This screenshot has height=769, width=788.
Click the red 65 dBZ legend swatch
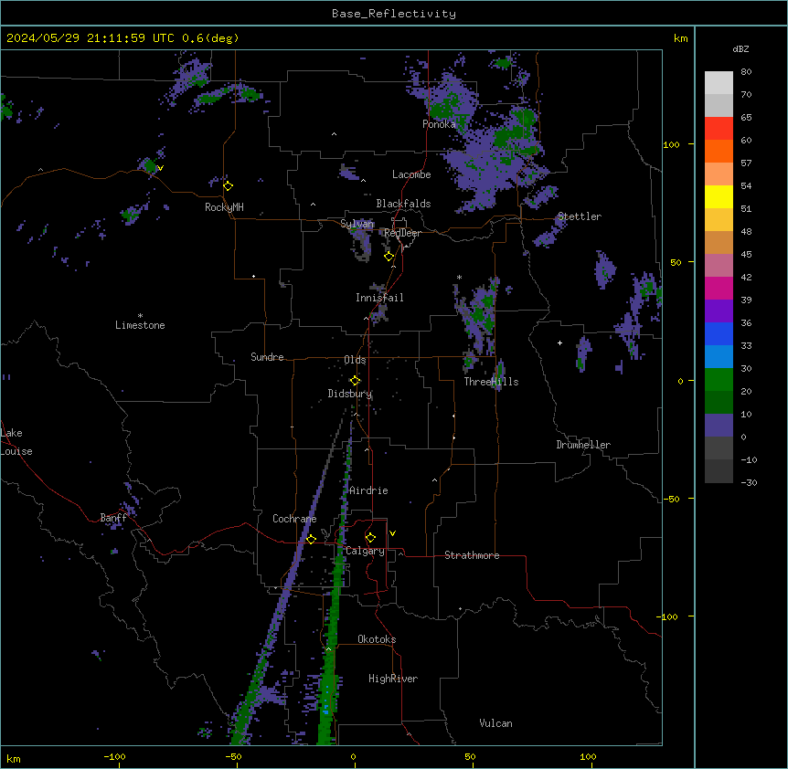click(x=719, y=128)
